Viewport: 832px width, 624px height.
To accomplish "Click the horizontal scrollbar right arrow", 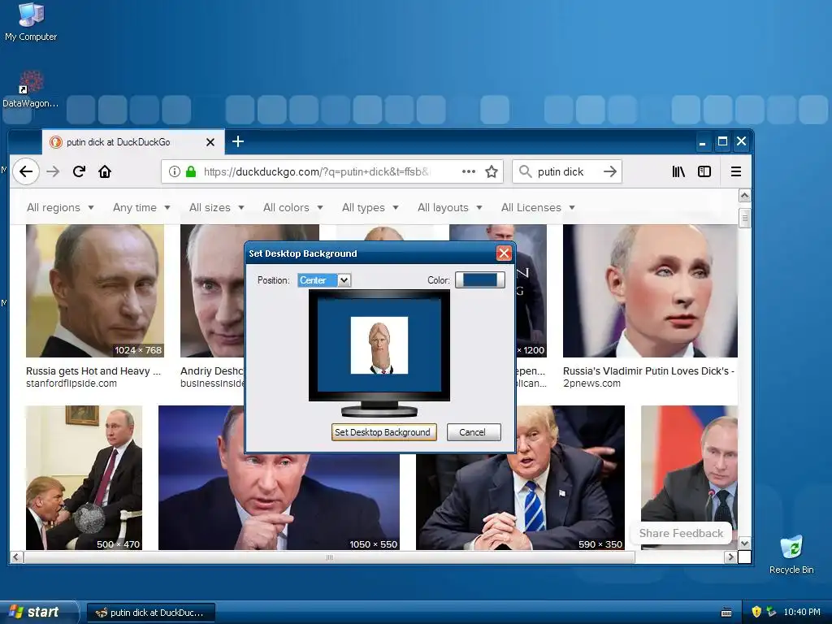I will click(730, 557).
